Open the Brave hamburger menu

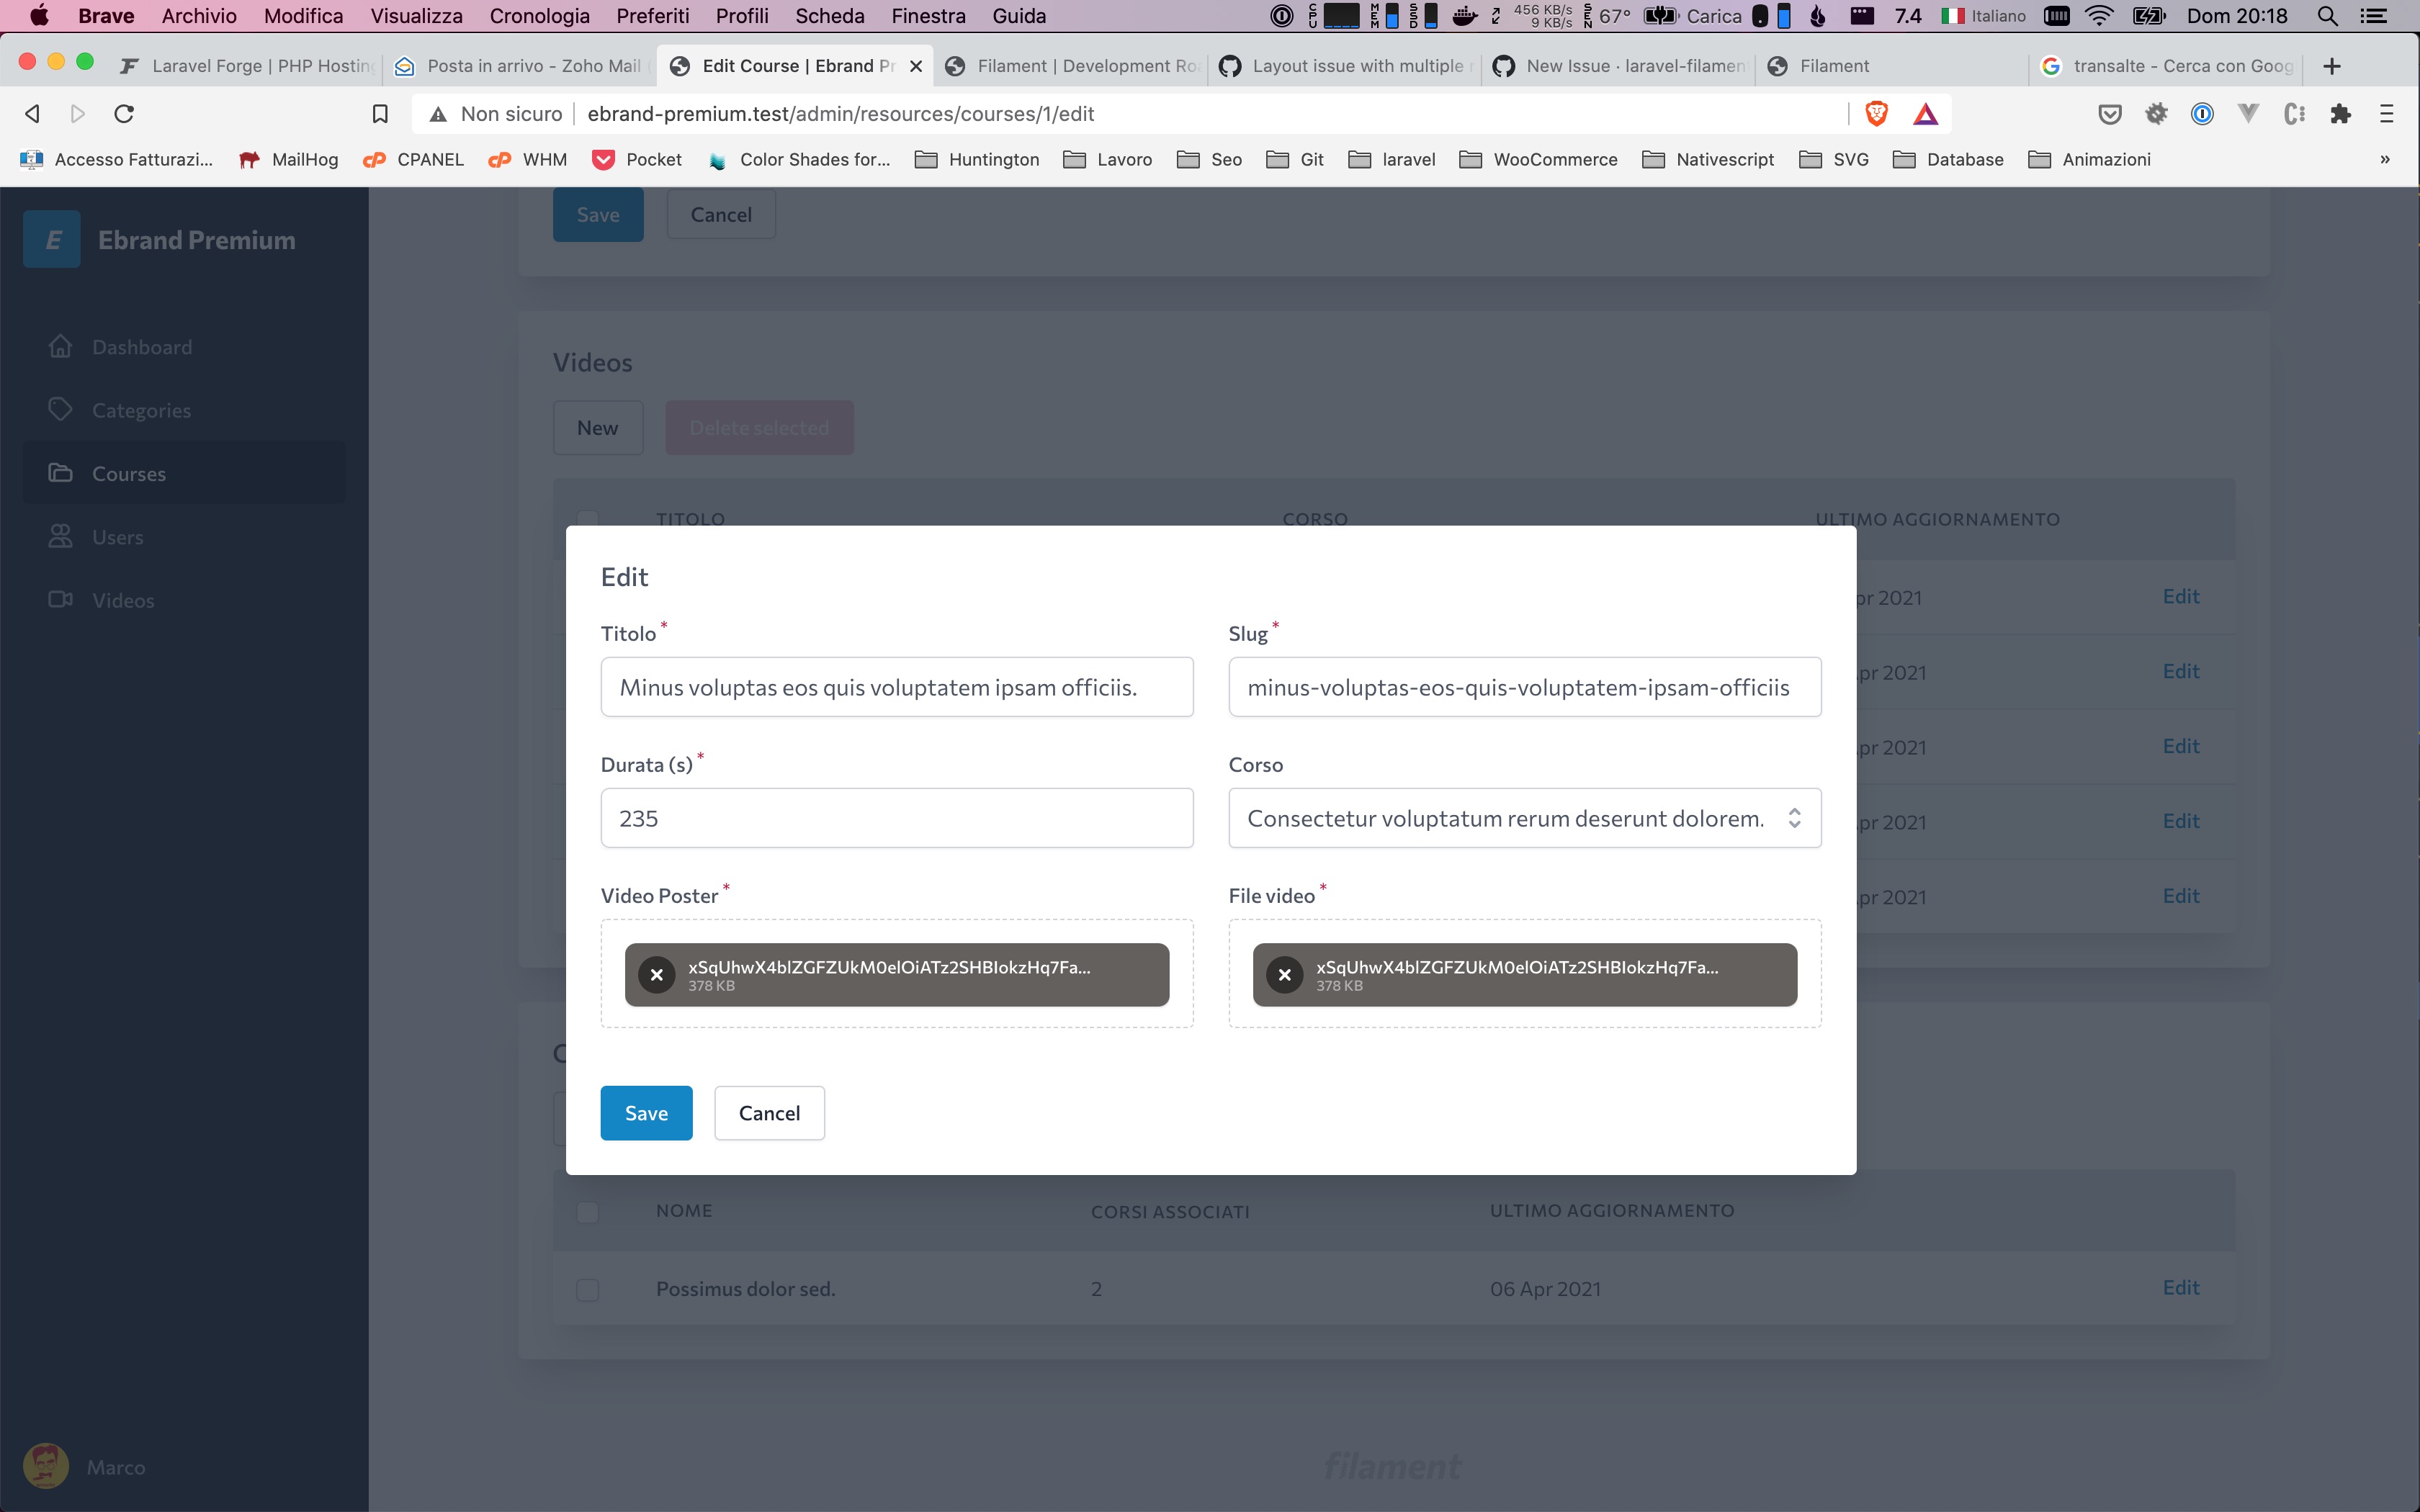click(2387, 114)
